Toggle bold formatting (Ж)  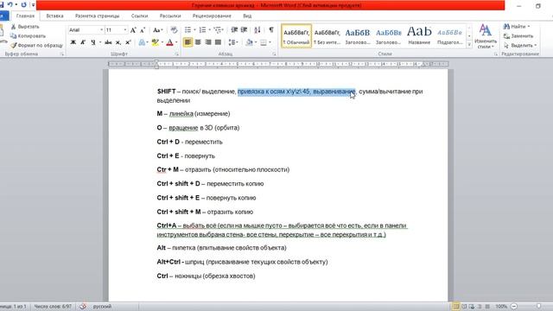(73, 42)
